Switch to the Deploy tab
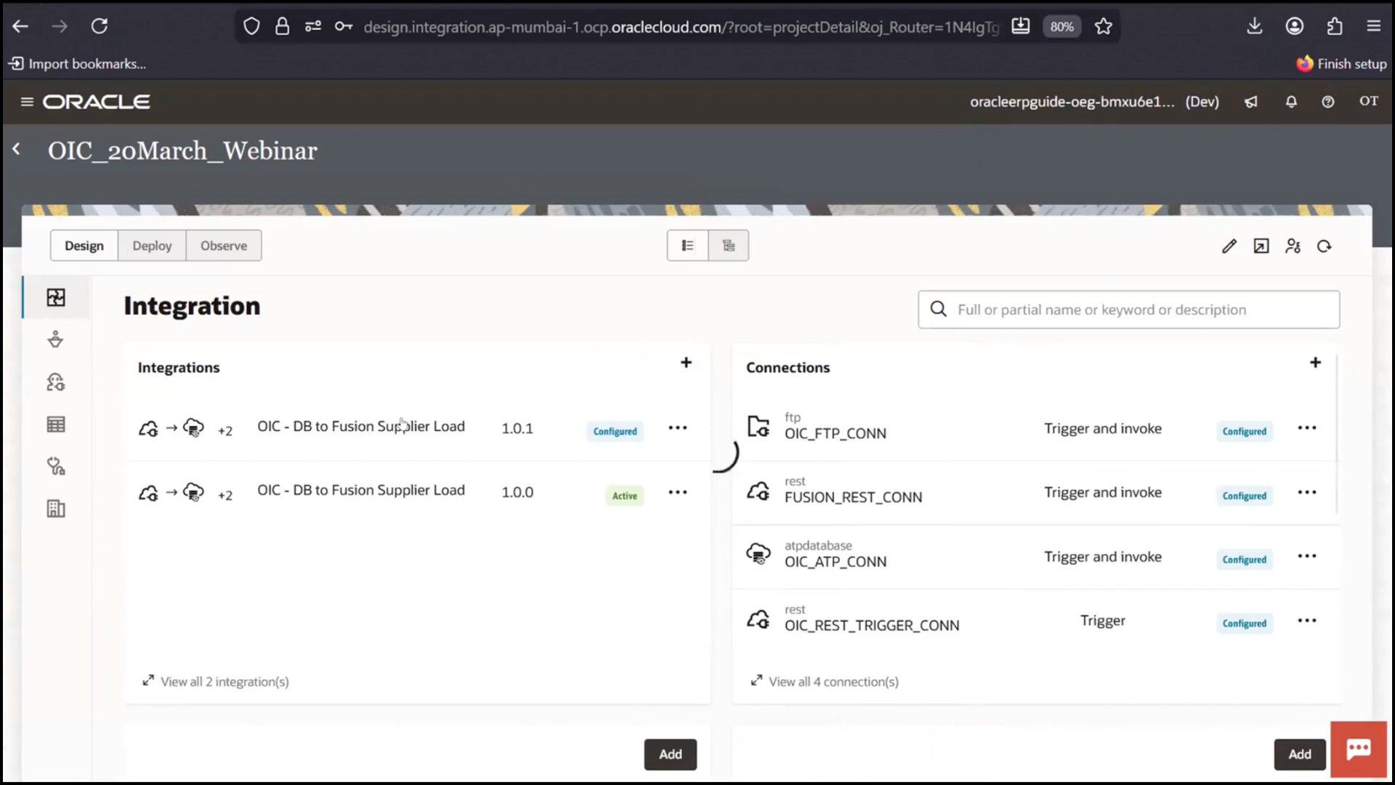 click(x=152, y=246)
